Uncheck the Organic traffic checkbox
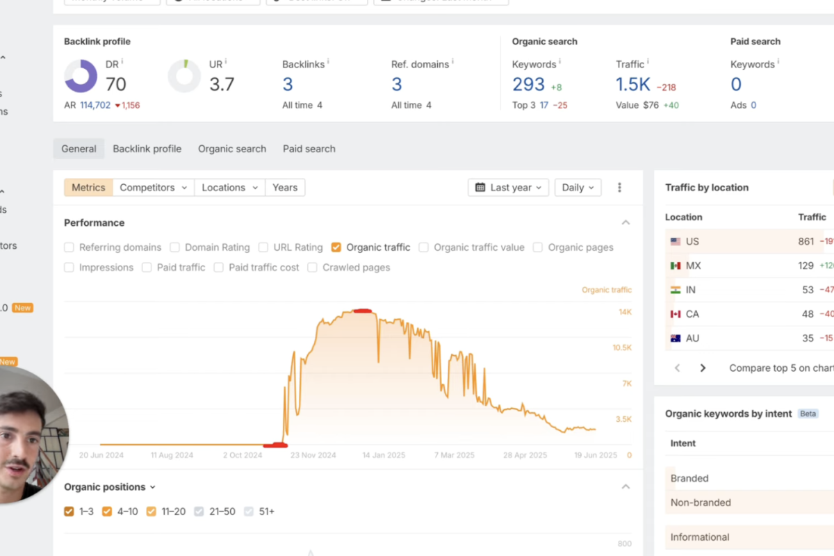The height and width of the screenshot is (556, 834). click(x=336, y=247)
